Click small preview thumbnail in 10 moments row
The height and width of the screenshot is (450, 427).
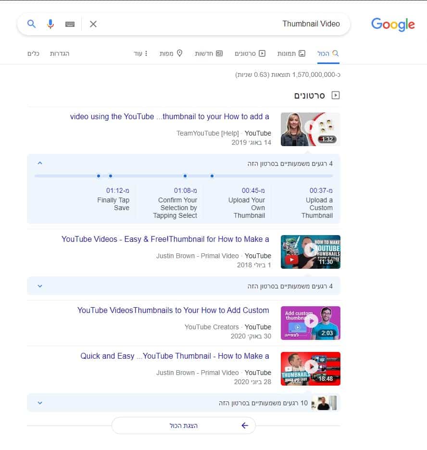click(324, 403)
